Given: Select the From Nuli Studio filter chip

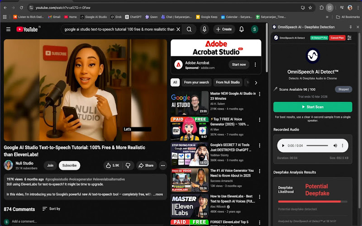Looking at the screenshot, I should click(228, 82).
